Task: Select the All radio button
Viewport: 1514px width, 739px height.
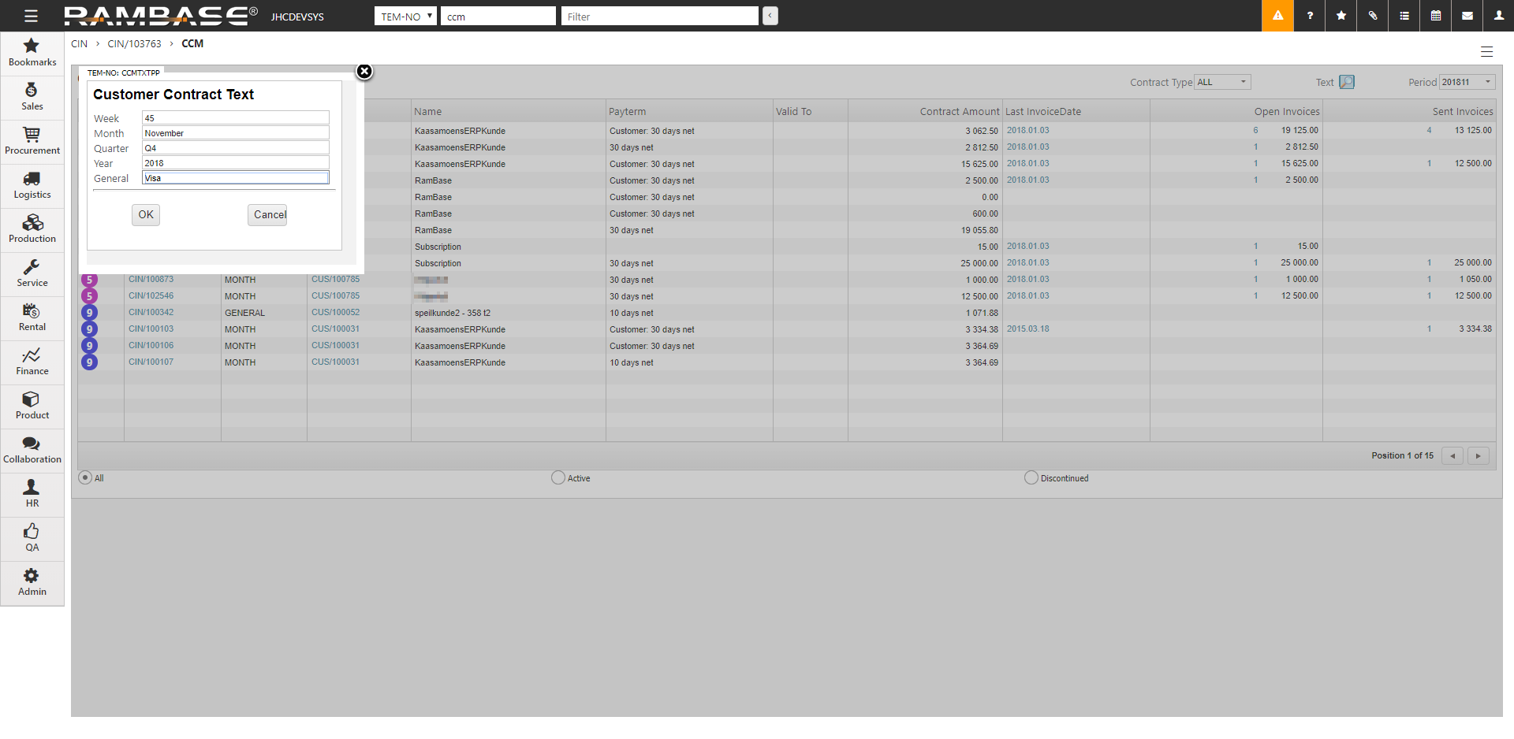Action: point(85,477)
